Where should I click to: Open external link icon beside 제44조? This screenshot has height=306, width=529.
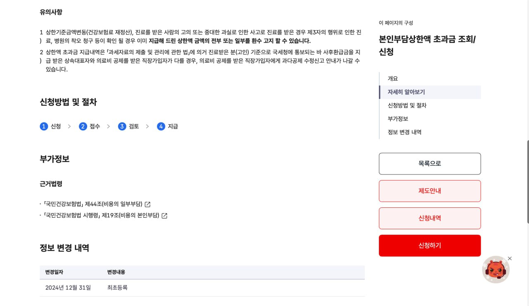coord(148,204)
